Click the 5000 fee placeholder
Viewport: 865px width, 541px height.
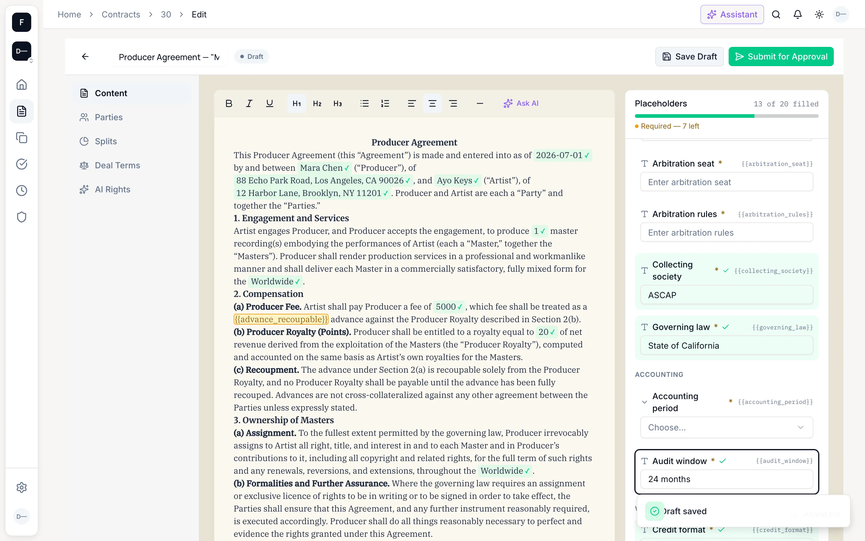pyautogui.click(x=449, y=307)
